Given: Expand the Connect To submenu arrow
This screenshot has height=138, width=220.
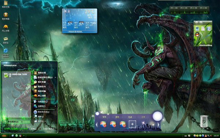Looking at the screenshot, I should [x=55, y=106].
